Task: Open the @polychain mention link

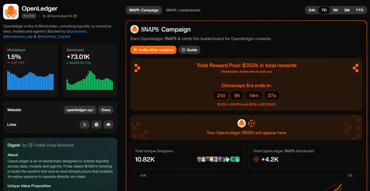Action: (x=77, y=31)
